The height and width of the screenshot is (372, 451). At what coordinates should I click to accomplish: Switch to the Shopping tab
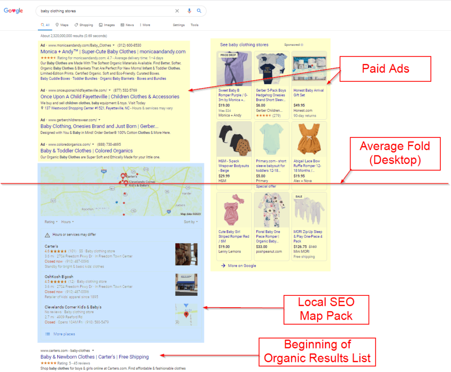click(x=84, y=25)
